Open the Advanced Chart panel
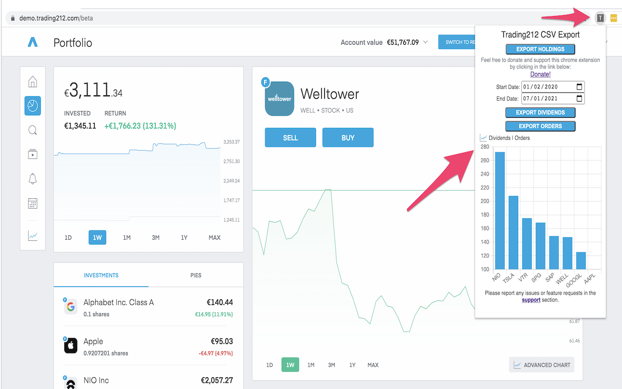 pos(541,365)
